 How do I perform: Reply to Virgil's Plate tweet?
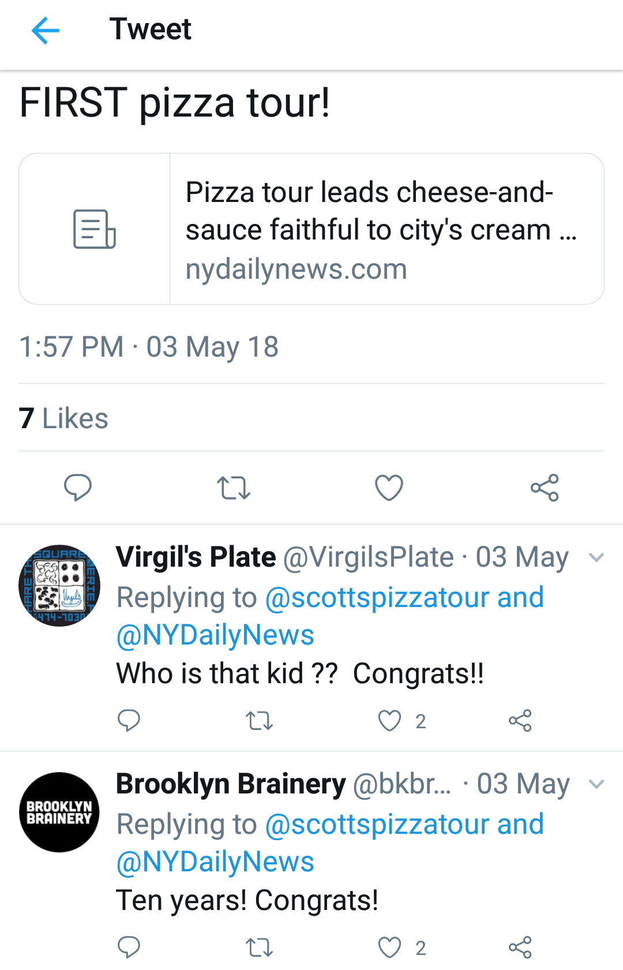coord(129,721)
